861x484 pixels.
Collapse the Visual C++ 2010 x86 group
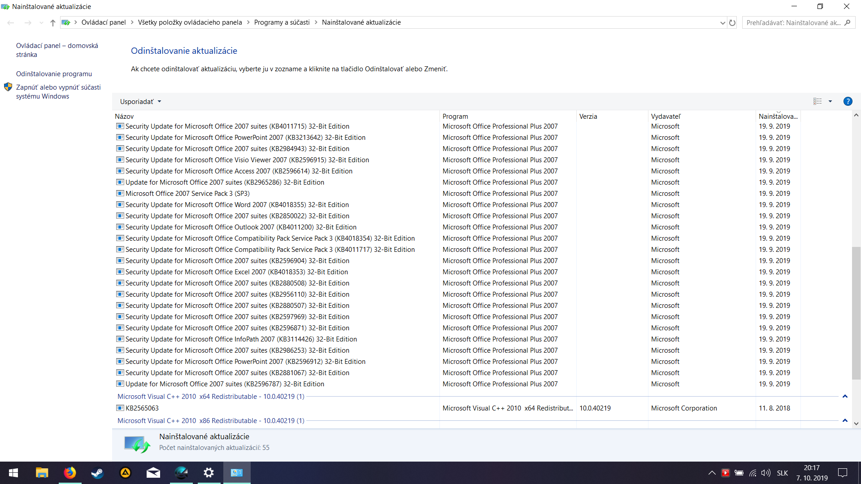pyautogui.click(x=845, y=420)
